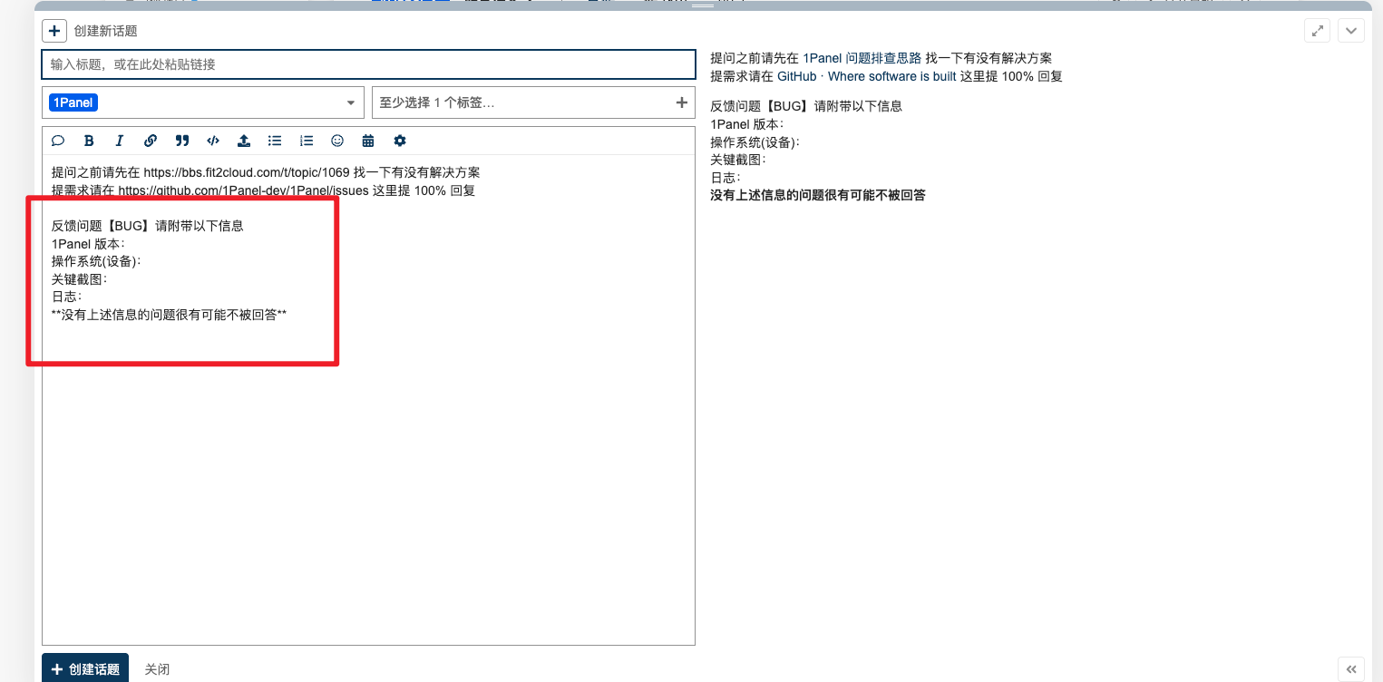Open the emoji picker
Viewport: 1383px width, 682px height.
[x=337, y=141]
